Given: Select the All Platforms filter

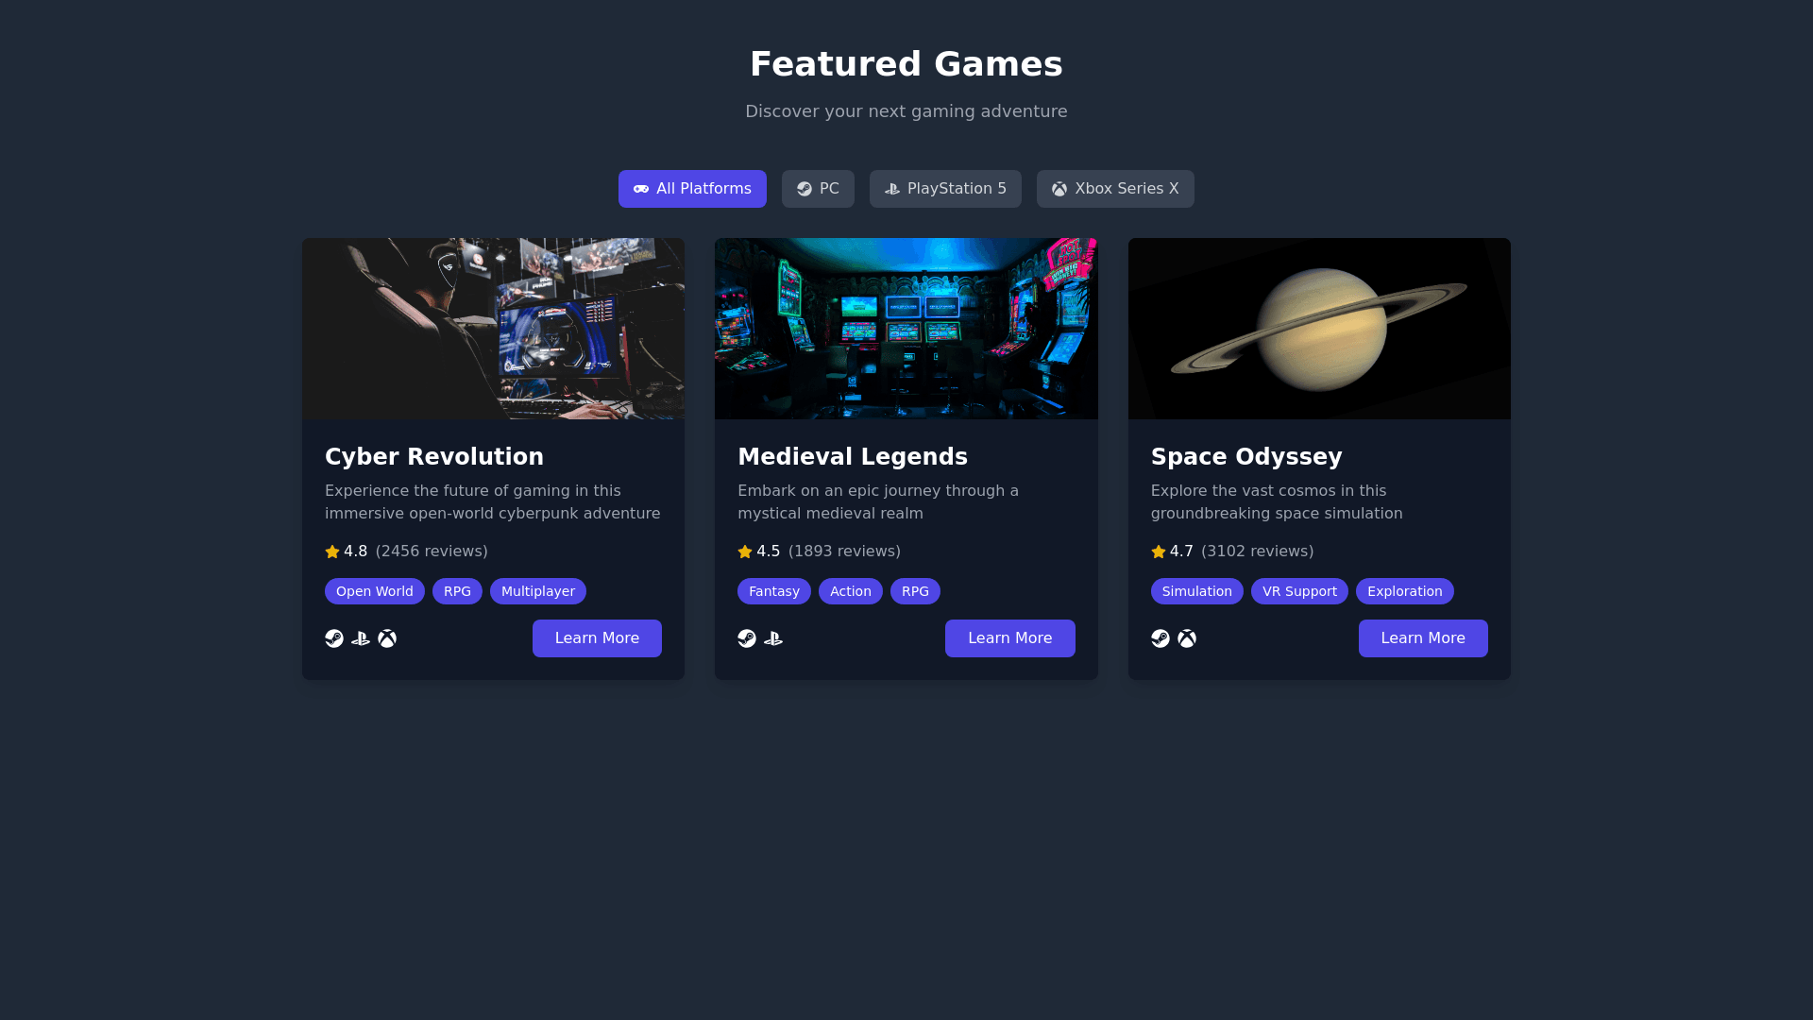Looking at the screenshot, I should tap(692, 189).
